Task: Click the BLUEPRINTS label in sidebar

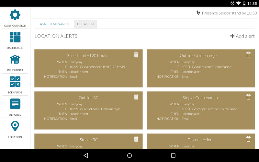Action: pyautogui.click(x=15, y=70)
